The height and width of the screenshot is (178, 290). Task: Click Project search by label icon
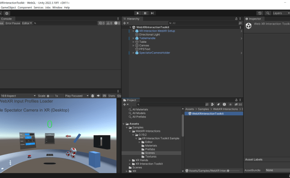point(219,105)
